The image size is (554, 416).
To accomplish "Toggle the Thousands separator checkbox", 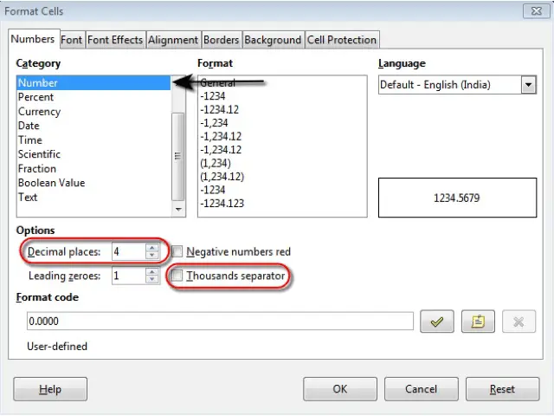I will [177, 276].
